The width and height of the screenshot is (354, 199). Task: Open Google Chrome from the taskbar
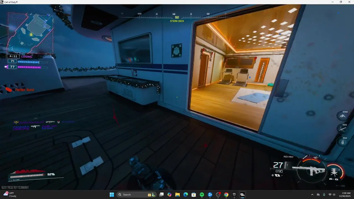pyautogui.click(x=226, y=195)
